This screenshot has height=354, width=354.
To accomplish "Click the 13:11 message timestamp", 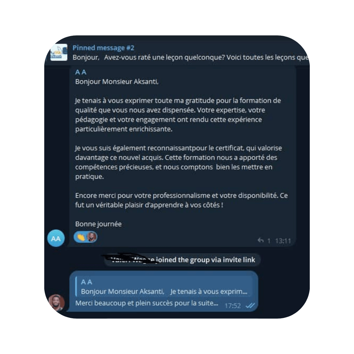I will [x=283, y=241].
